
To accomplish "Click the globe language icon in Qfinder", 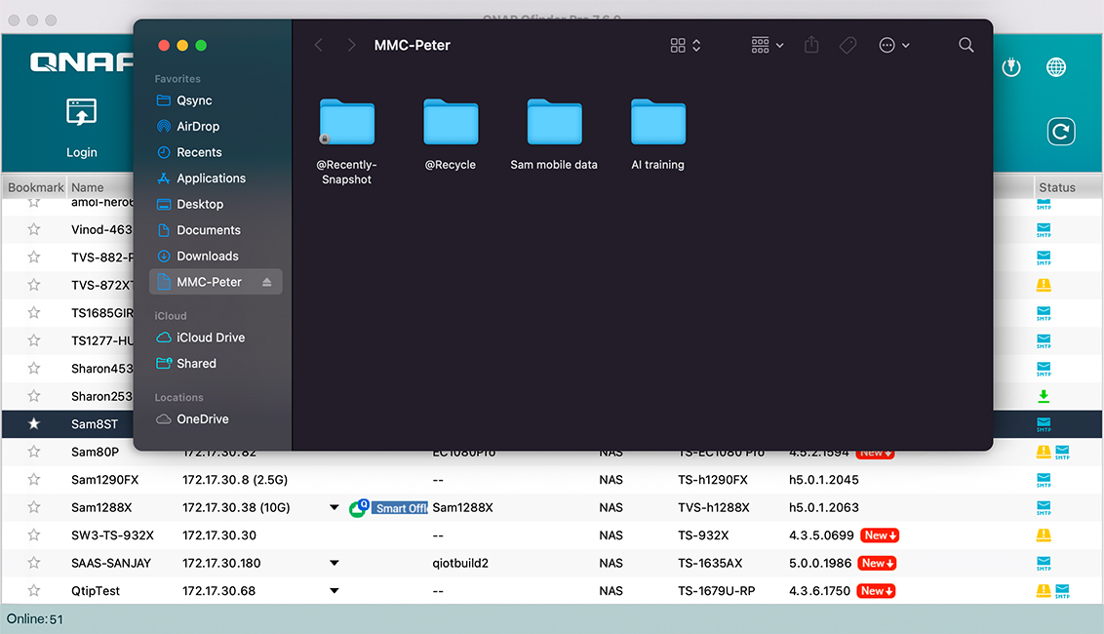I will click(x=1056, y=67).
